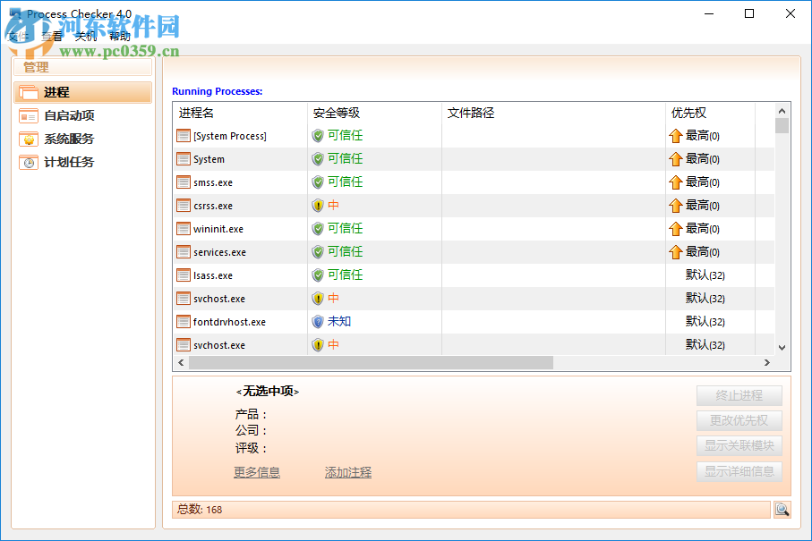Click the 添加注释 link
Image resolution: width=812 pixels, height=541 pixels.
347,472
